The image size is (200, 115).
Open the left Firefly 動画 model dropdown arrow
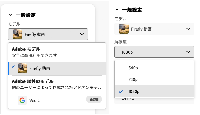point(82,34)
